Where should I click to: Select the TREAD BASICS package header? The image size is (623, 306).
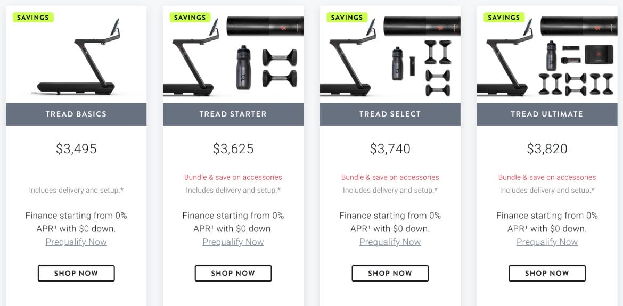pos(76,114)
